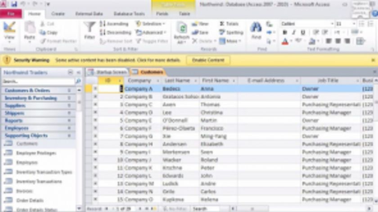
Task: Open Database Tools tab
Action: click(x=129, y=14)
